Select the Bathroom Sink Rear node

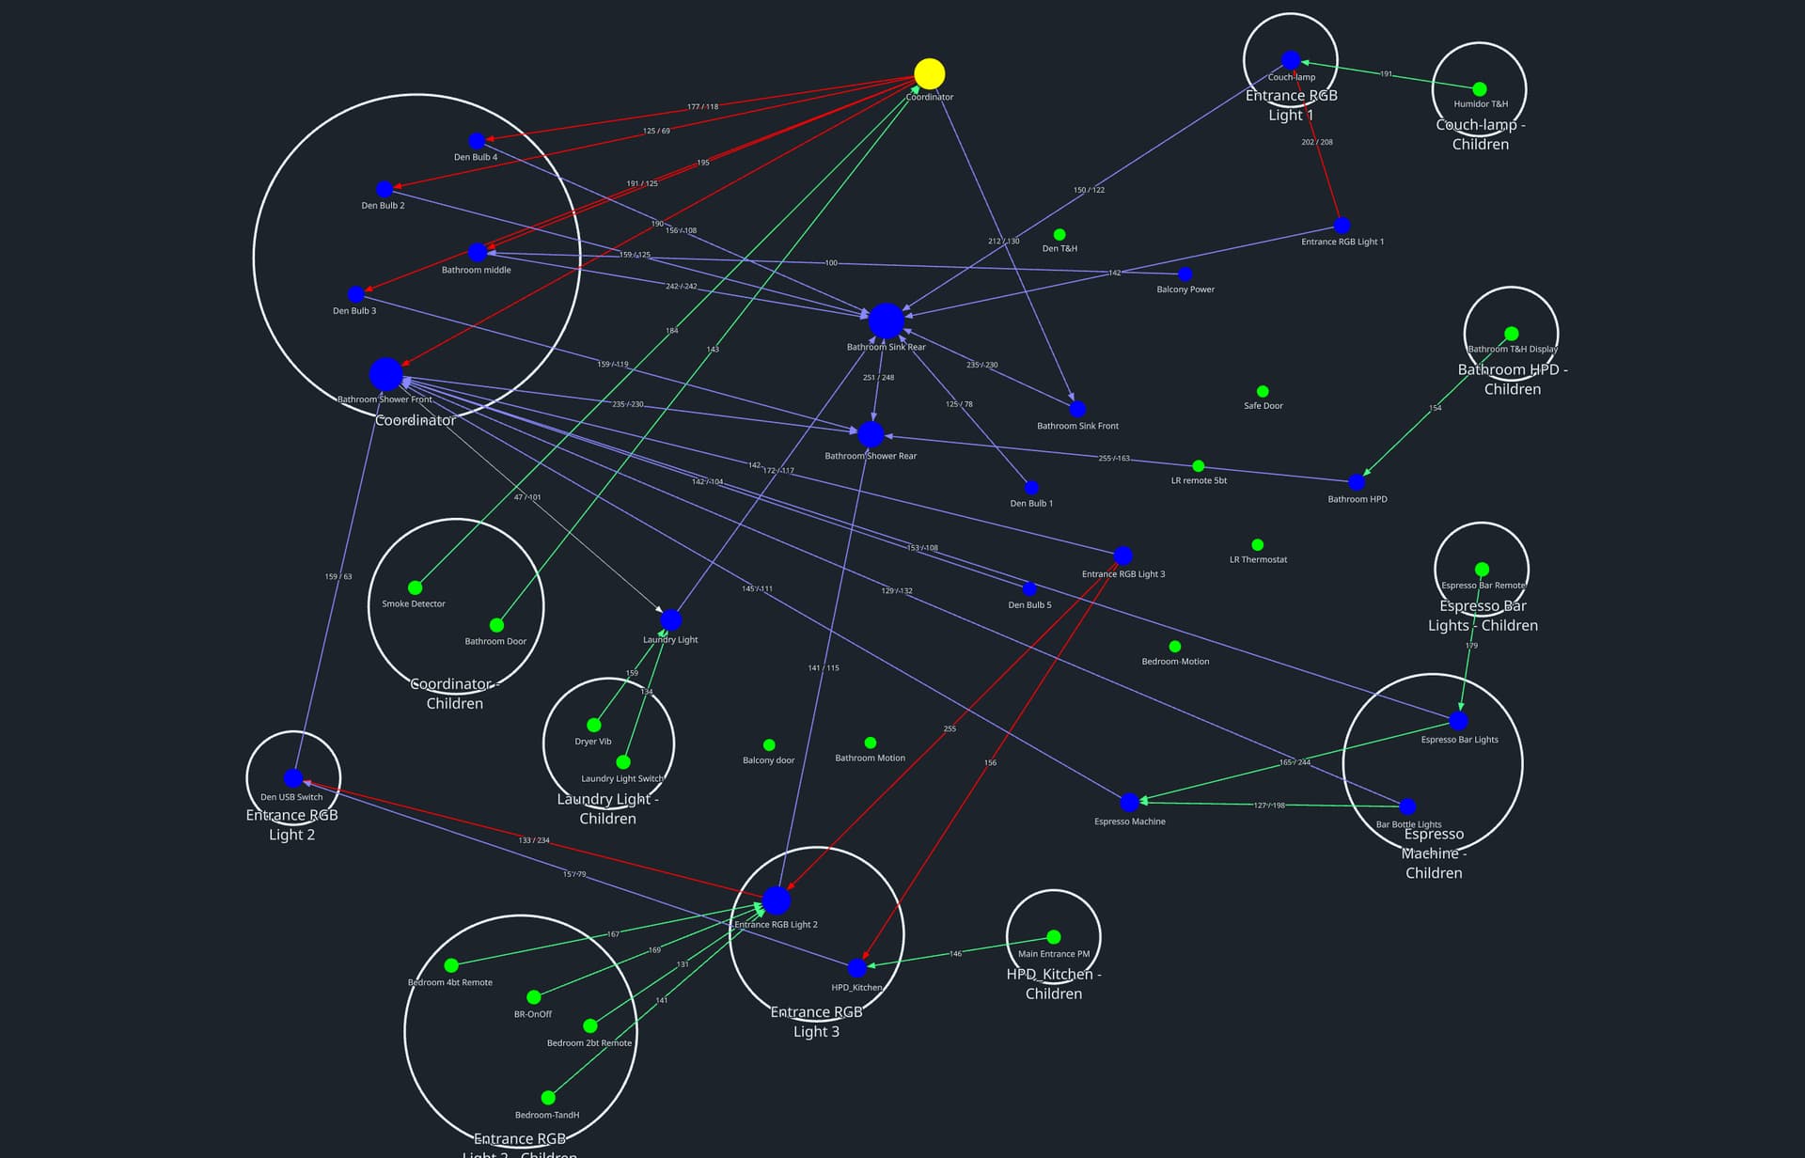coord(886,321)
